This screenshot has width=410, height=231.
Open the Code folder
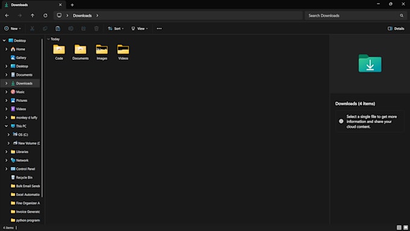[x=59, y=52]
